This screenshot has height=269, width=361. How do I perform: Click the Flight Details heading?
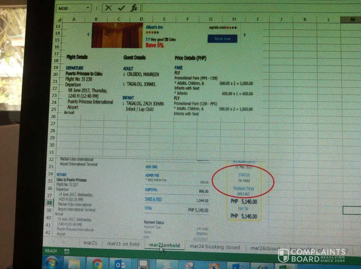tap(77, 57)
